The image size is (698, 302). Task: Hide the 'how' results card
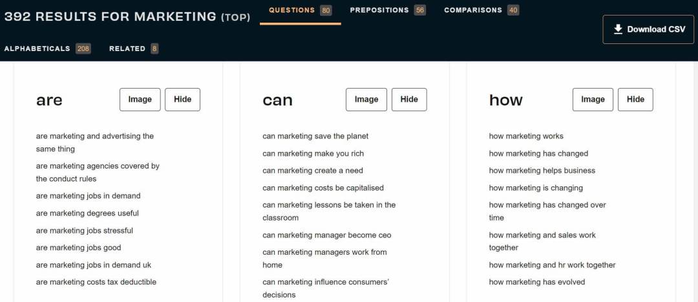click(x=635, y=100)
